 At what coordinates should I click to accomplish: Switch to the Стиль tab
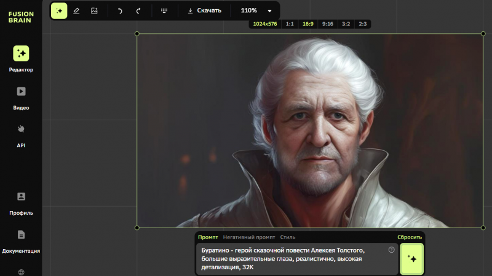coord(288,237)
